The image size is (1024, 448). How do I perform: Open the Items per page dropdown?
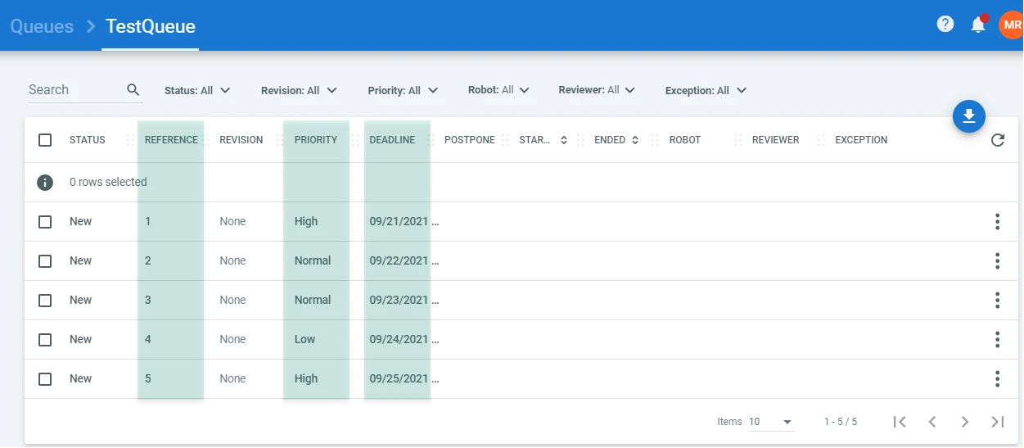771,422
